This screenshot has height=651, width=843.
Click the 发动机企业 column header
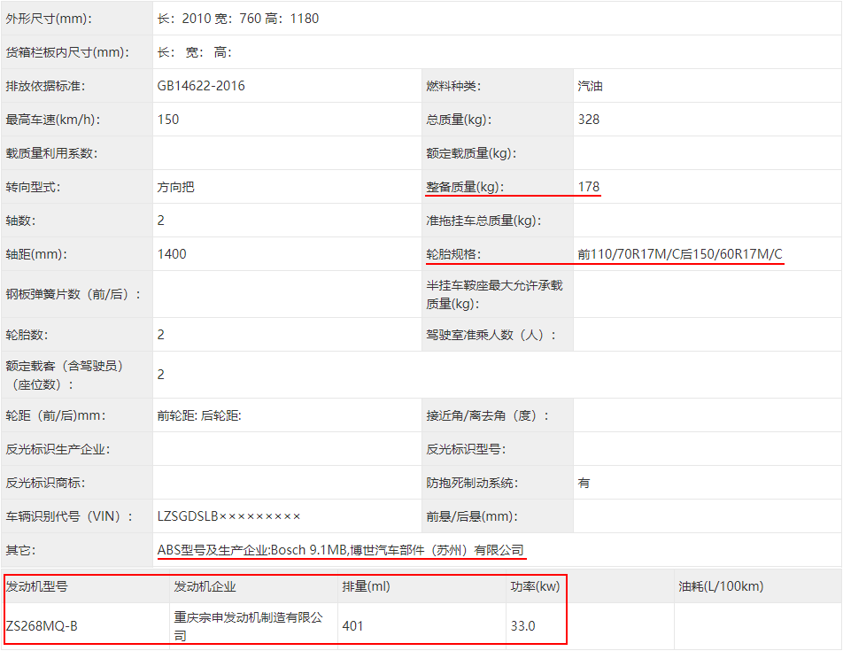[x=205, y=586]
